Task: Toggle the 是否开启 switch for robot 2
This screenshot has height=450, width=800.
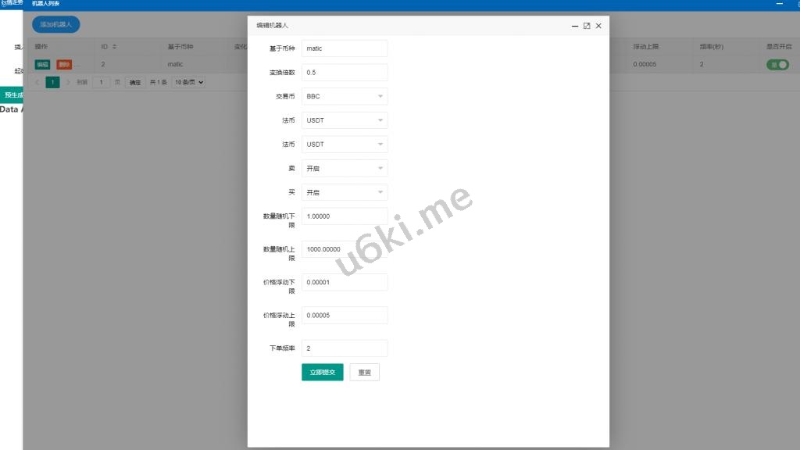Action: (x=778, y=65)
